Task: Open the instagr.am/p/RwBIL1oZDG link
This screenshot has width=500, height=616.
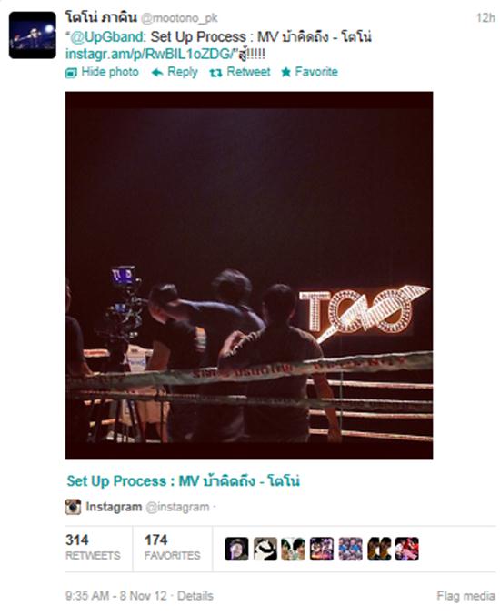Action: pos(149,55)
